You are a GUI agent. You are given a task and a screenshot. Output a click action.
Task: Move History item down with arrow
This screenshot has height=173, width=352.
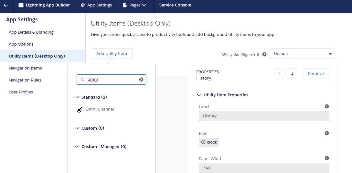292,74
